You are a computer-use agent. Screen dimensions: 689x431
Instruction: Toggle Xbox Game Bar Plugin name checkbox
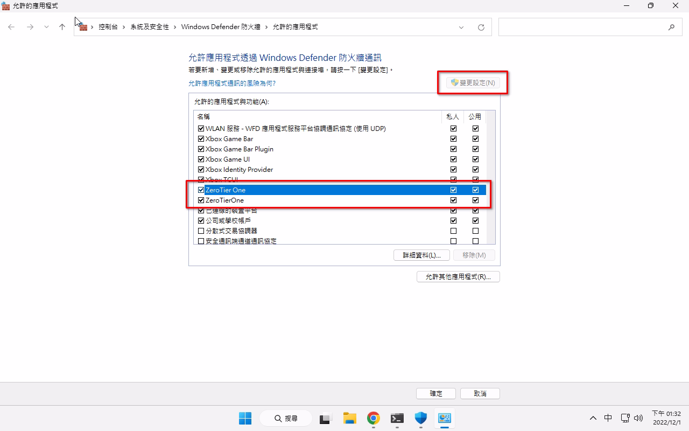201,149
